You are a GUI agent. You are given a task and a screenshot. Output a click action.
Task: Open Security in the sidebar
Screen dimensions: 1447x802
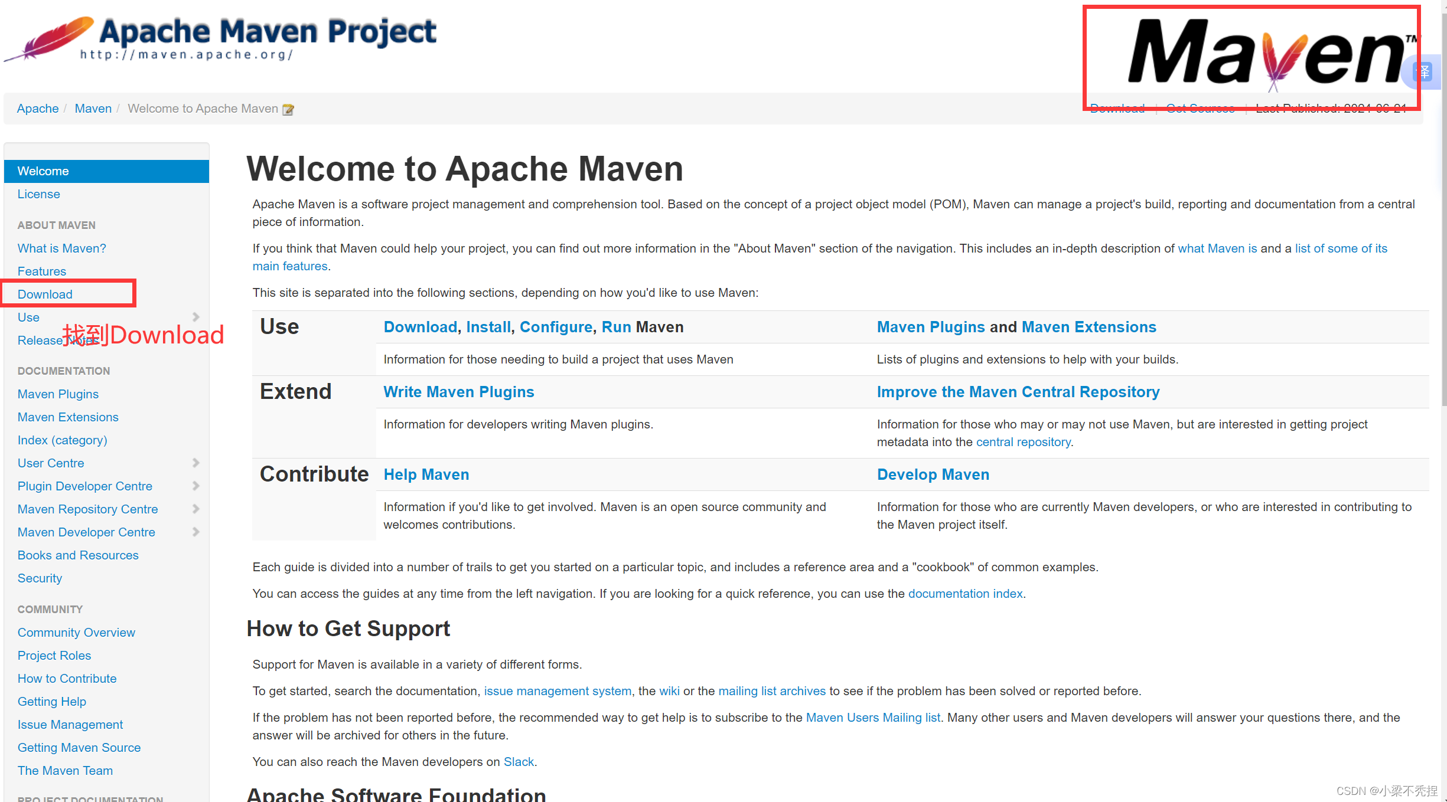coord(40,578)
